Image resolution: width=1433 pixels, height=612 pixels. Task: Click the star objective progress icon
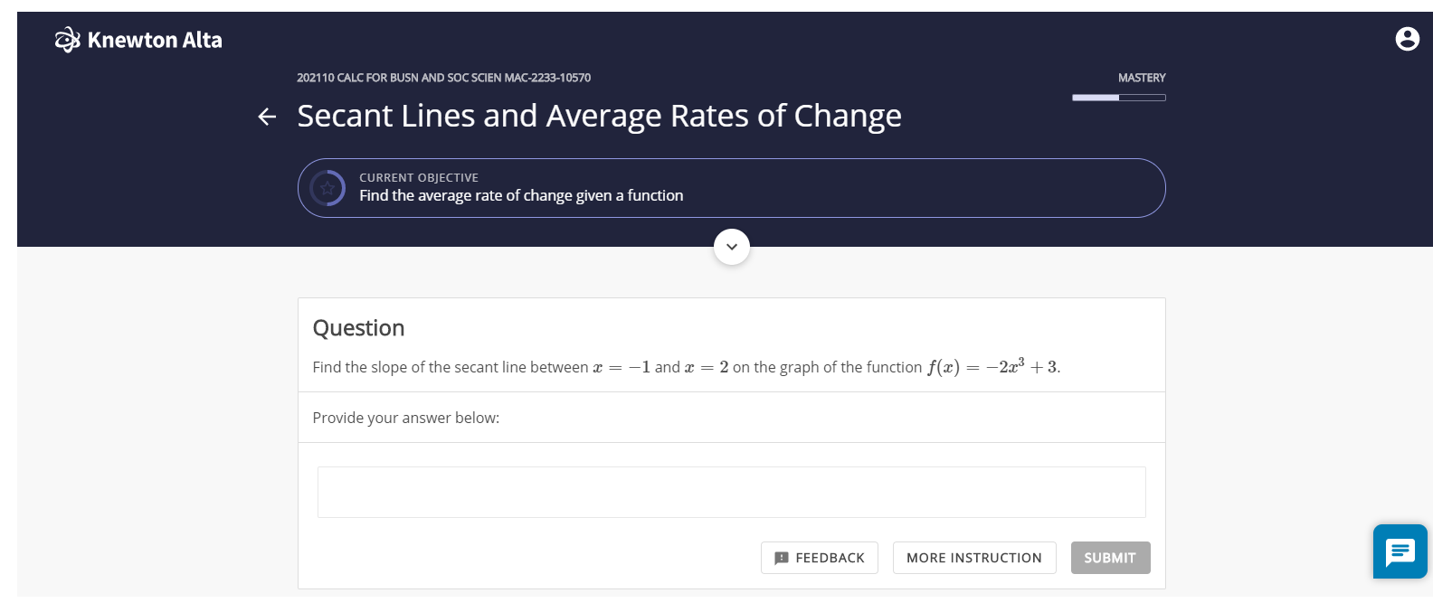pyautogui.click(x=327, y=188)
